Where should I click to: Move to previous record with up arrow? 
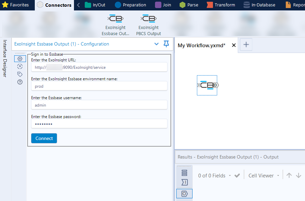(289, 176)
